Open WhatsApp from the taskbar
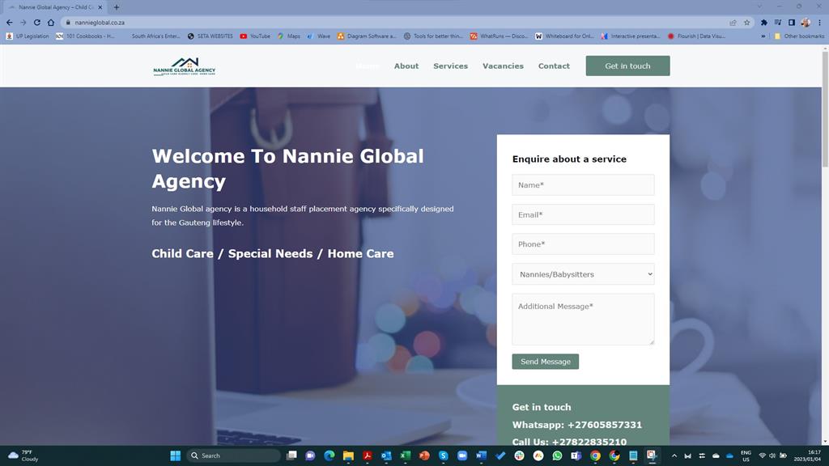Image resolution: width=829 pixels, height=466 pixels. [557, 455]
